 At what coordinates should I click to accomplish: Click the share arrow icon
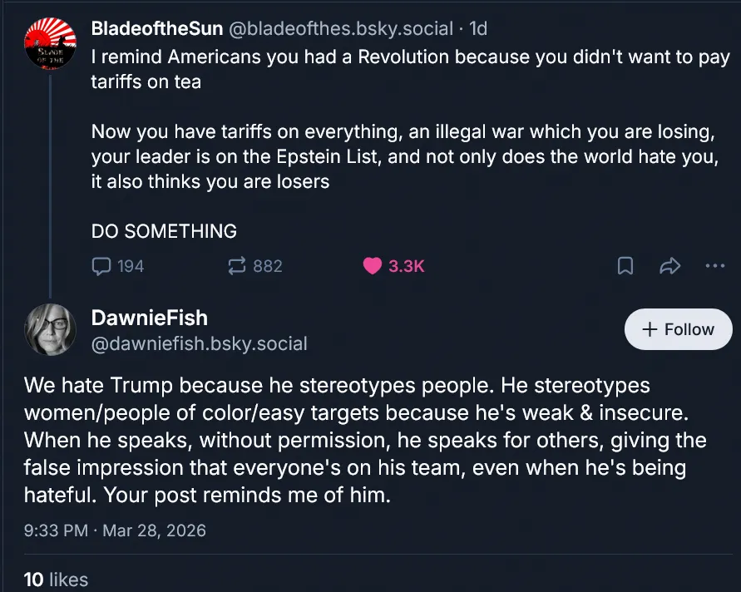669,266
